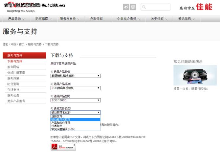Viewport: 220px width, 164px height.
Task: Choose 产品和软件手册 option
Action: (x=75, y=123)
